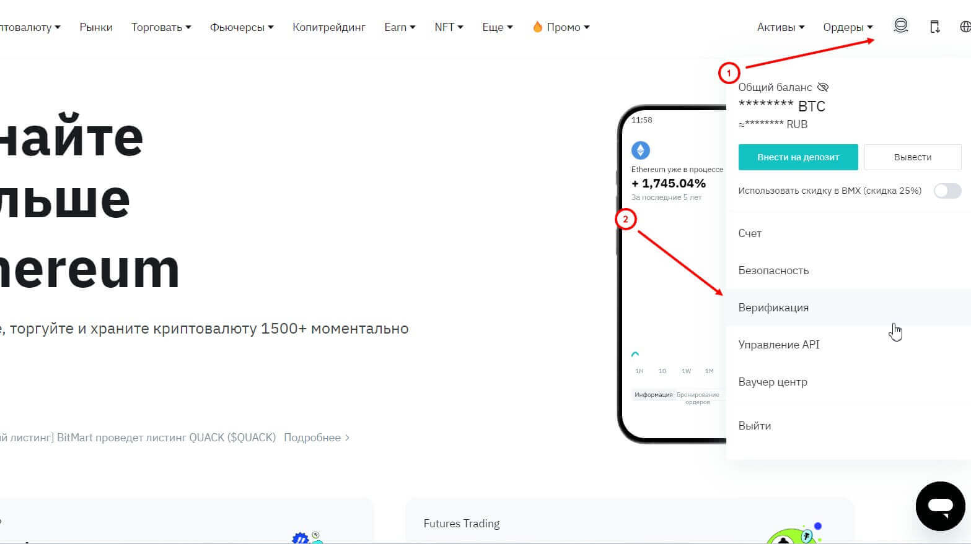This screenshot has height=544, width=971.
Task: Click the user profile avatar icon
Action: pos(900,26)
